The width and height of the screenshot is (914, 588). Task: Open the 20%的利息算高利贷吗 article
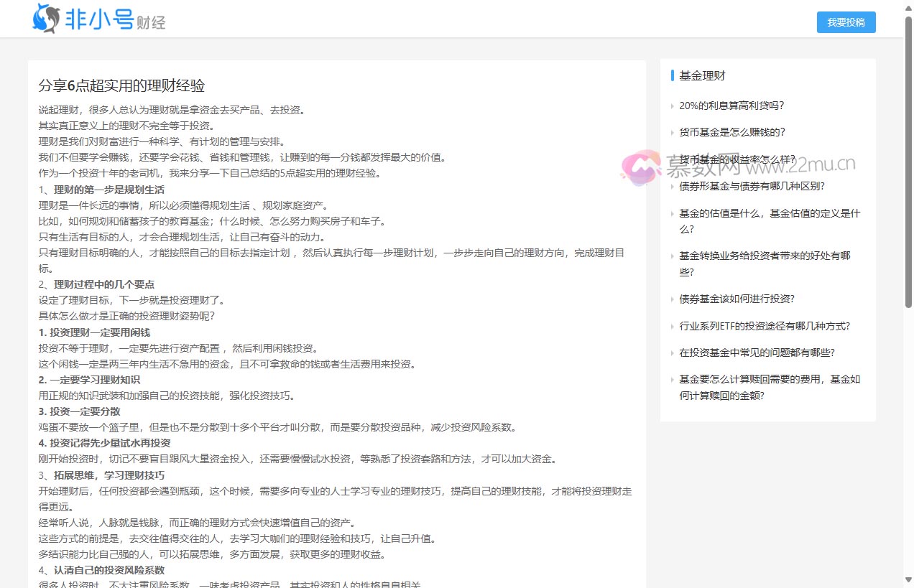pos(731,106)
